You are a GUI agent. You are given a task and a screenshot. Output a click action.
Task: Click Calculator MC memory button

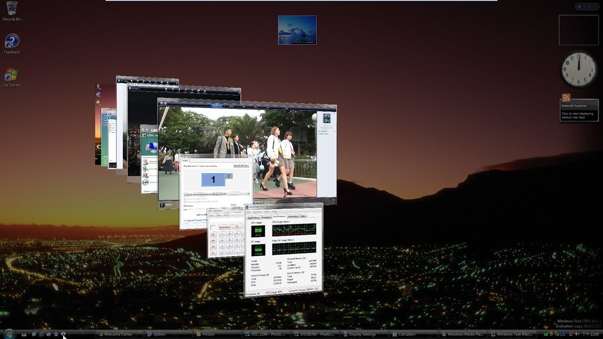click(213, 234)
